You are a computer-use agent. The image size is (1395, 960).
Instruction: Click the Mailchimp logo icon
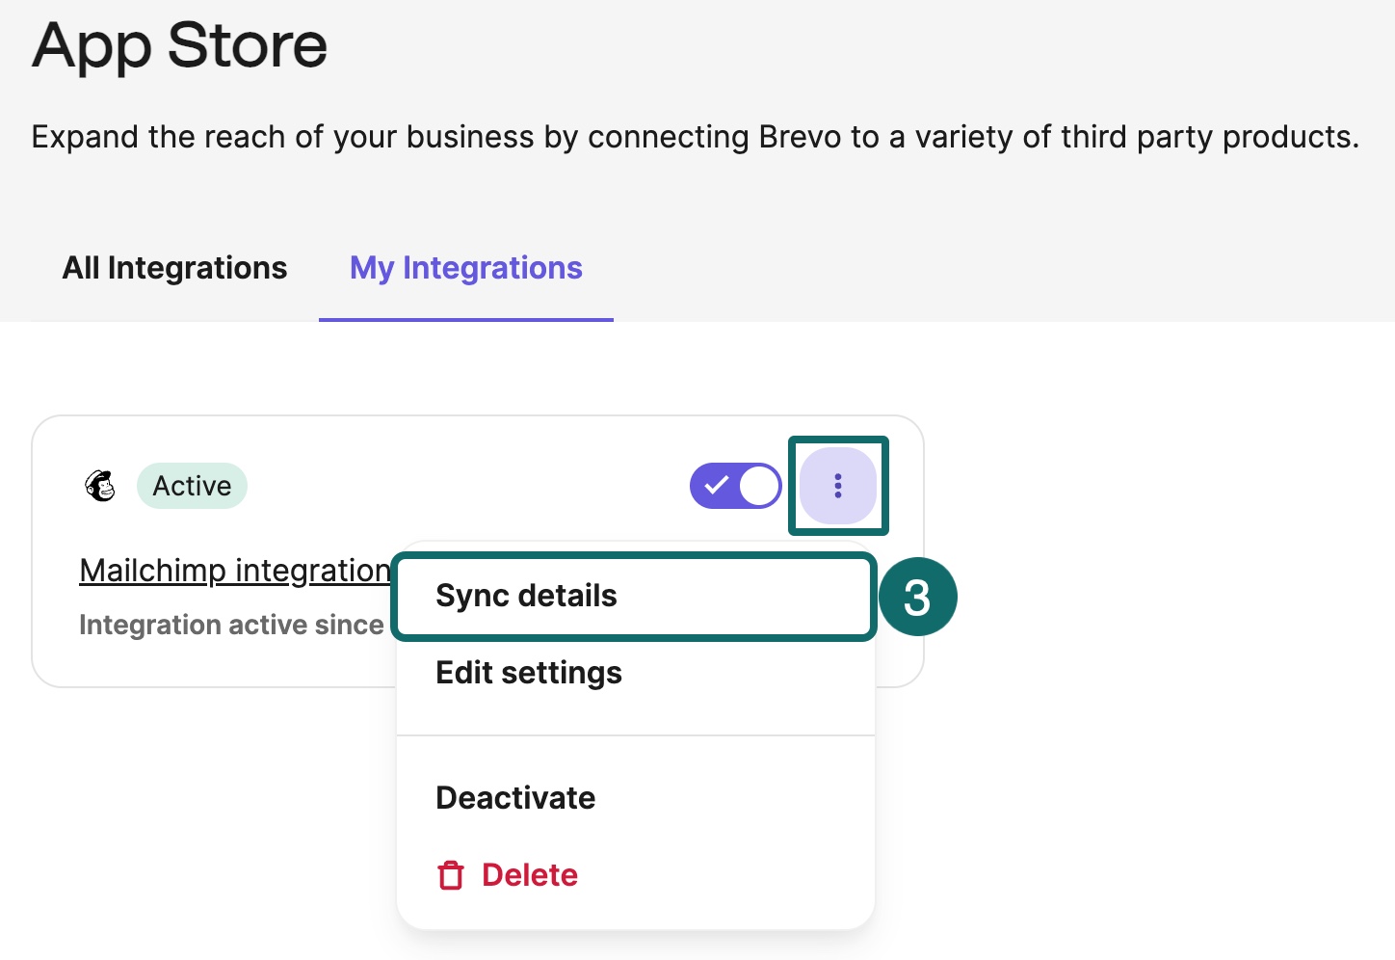100,486
